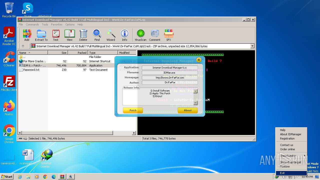320x180 pixels.
Task: Open the WinRAR Help menu
Action: (x=80, y=24)
